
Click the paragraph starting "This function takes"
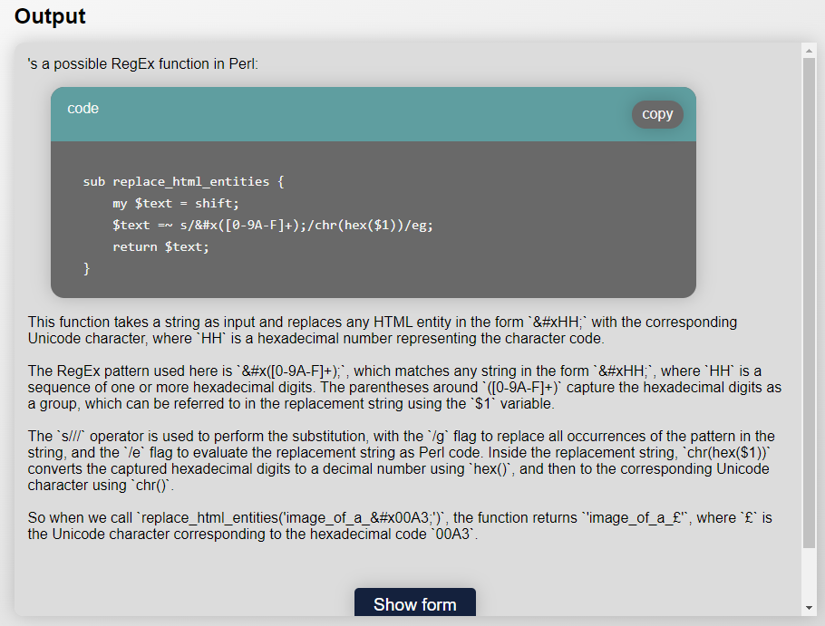click(383, 330)
